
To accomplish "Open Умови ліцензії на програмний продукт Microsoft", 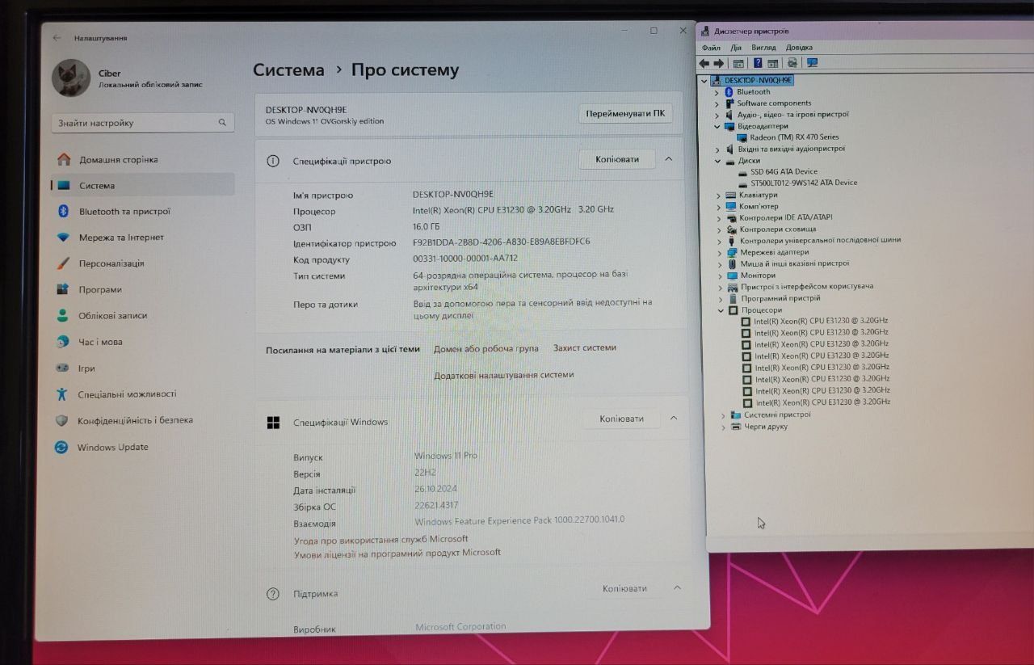I will click(x=397, y=553).
